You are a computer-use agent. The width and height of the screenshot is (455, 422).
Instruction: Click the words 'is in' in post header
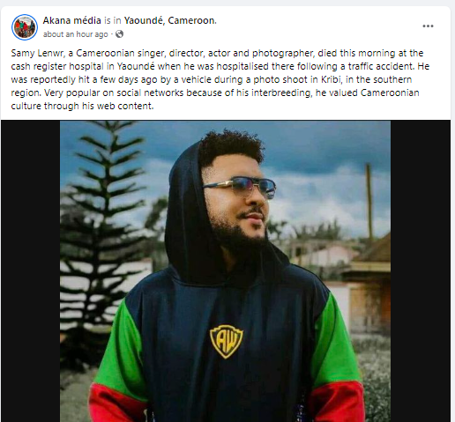click(x=113, y=20)
